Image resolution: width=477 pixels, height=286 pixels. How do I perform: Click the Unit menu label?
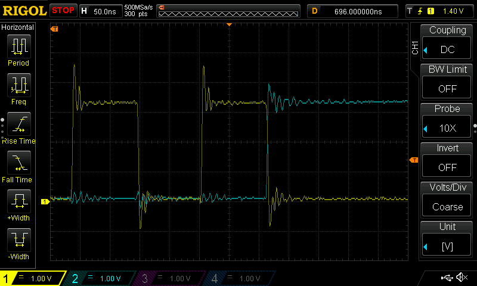447,226
